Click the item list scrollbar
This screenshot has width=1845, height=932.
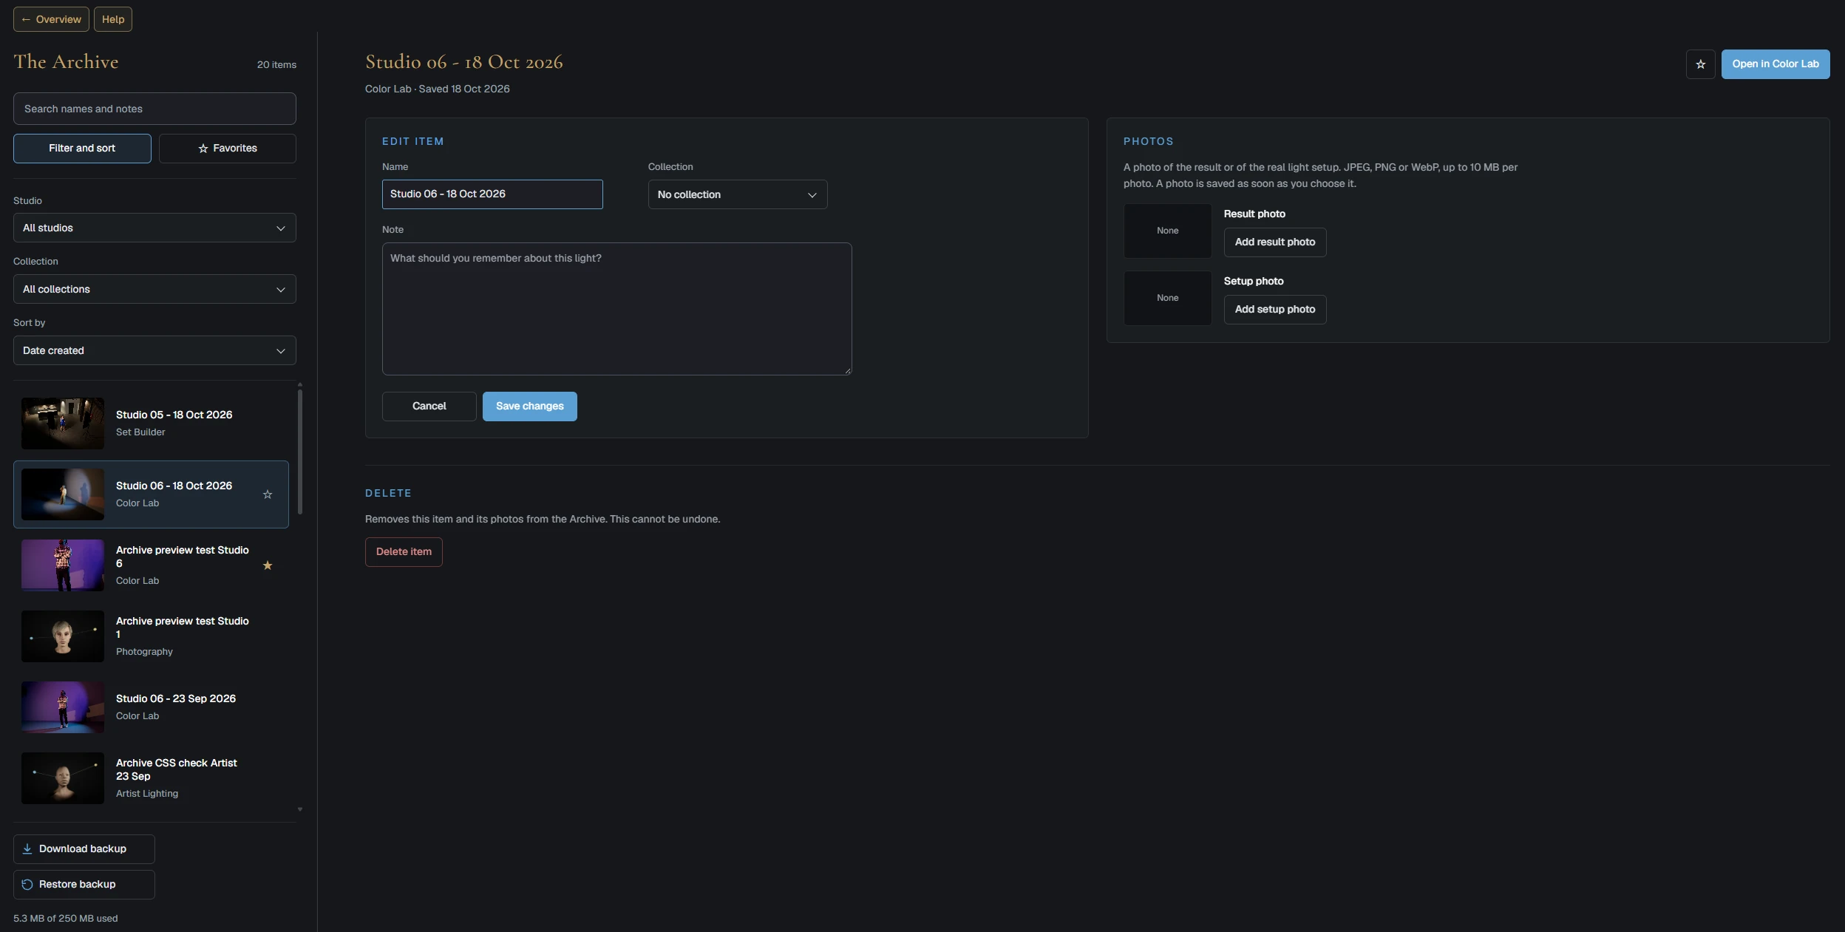click(299, 452)
